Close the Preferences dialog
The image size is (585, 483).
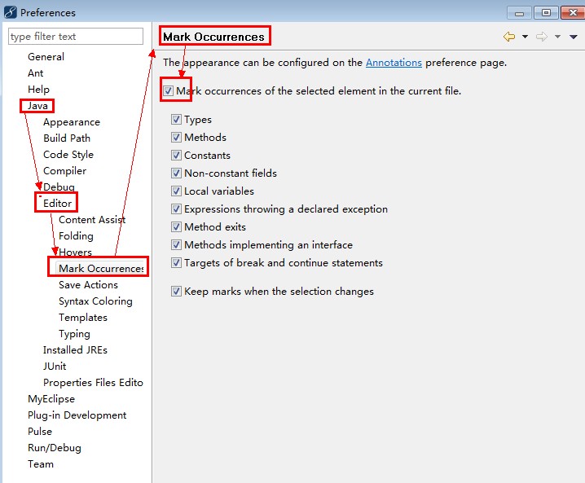pos(573,13)
